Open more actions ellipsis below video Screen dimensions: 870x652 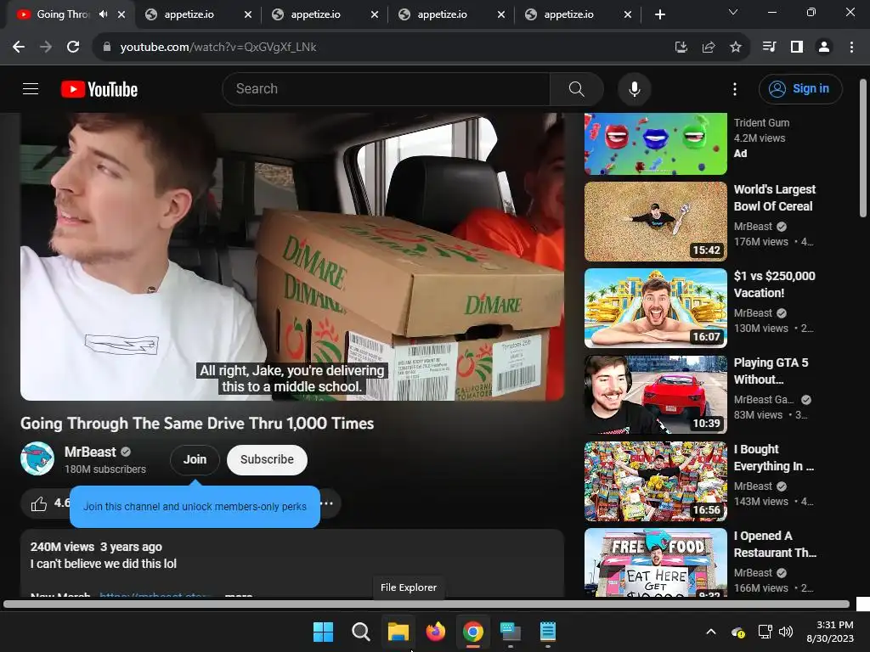click(x=327, y=504)
